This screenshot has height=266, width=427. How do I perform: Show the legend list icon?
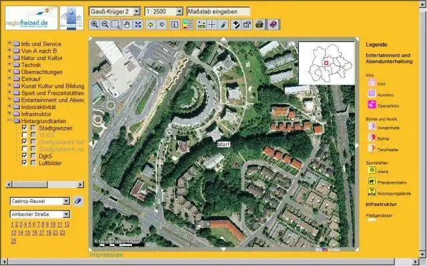click(x=187, y=25)
